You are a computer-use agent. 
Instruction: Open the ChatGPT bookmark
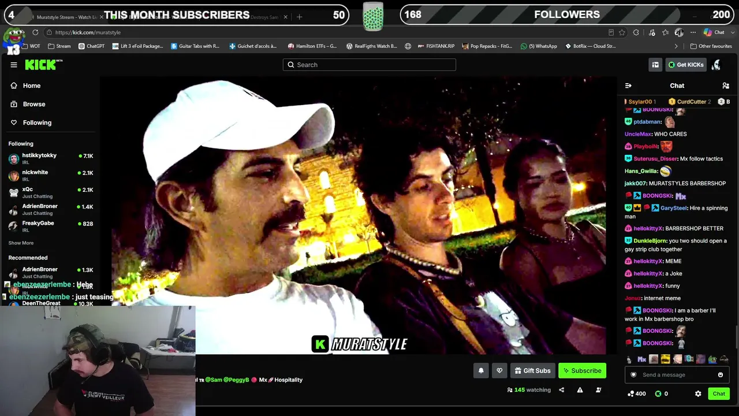pos(91,46)
